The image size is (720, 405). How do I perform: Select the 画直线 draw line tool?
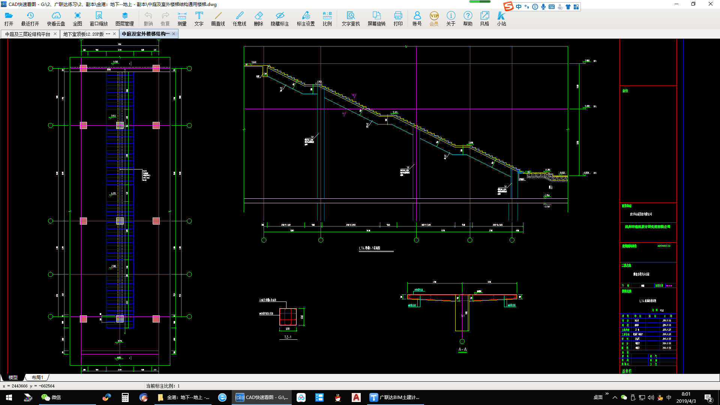218,18
